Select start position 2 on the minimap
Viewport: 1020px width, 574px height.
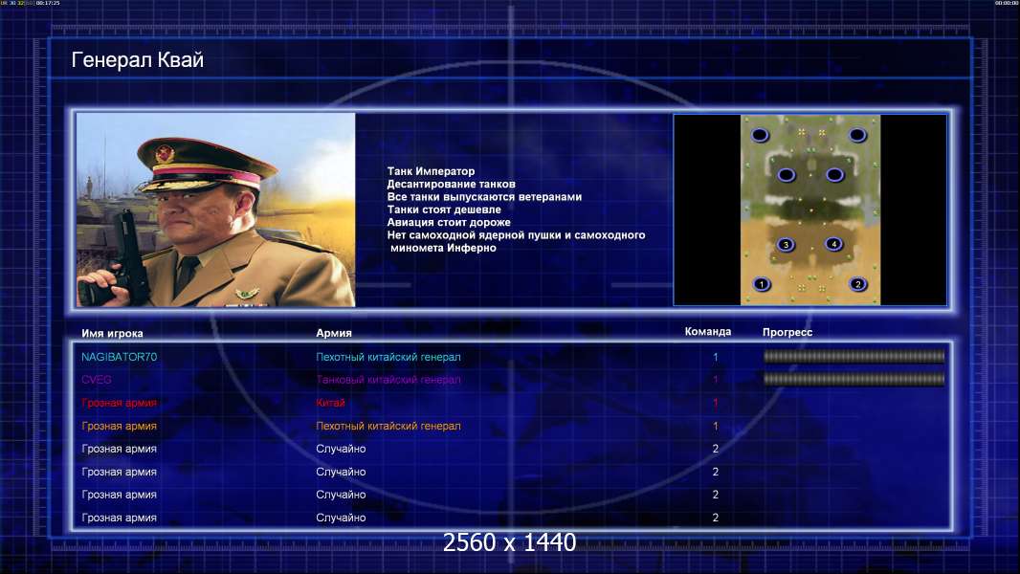(x=858, y=284)
